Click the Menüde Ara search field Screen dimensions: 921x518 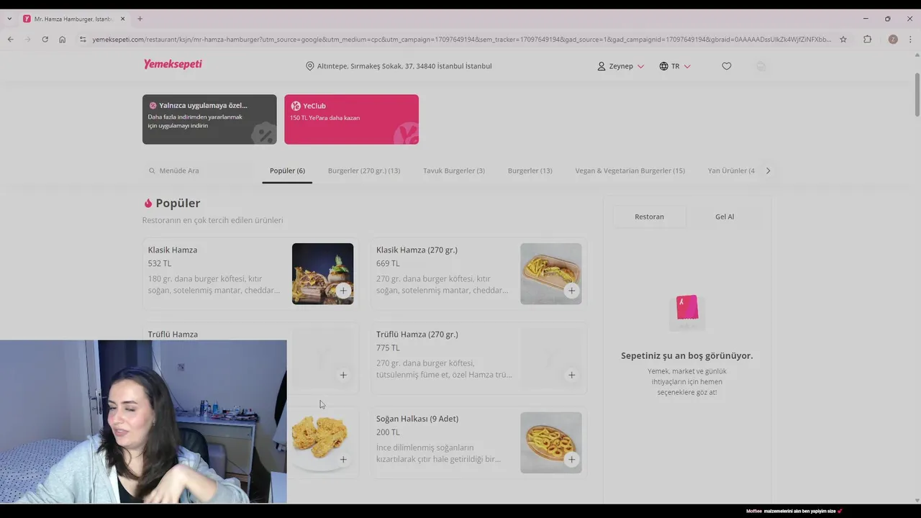[196, 171]
